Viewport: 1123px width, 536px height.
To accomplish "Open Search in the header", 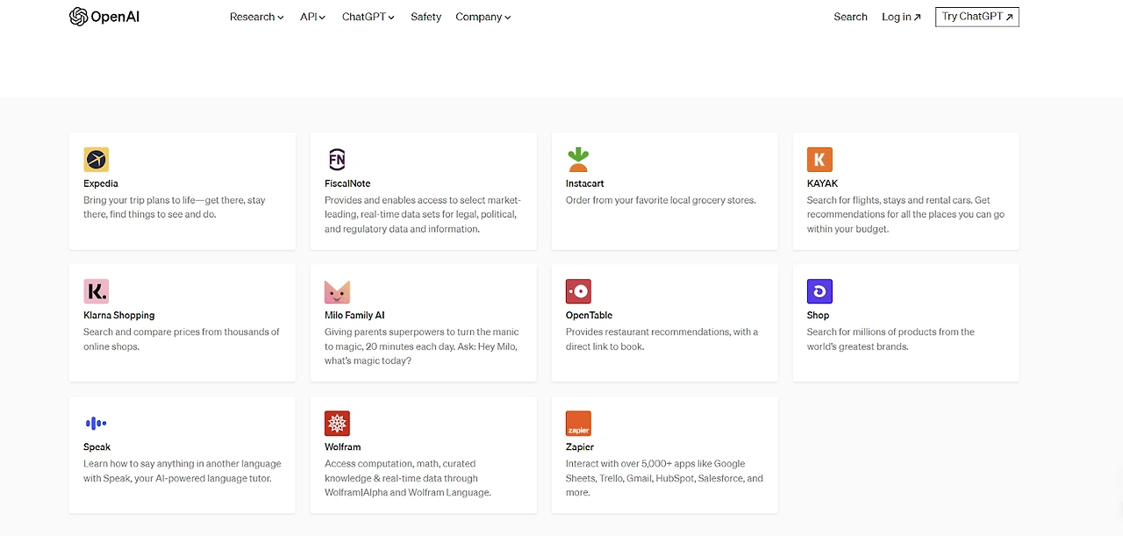I will click(850, 17).
